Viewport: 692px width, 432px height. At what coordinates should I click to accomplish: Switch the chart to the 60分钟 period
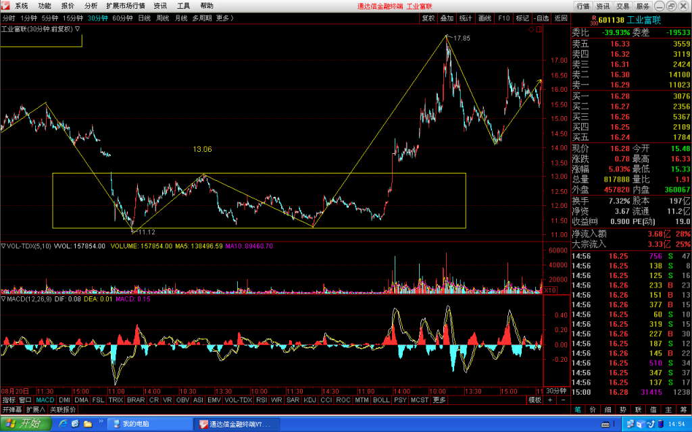(x=122, y=18)
